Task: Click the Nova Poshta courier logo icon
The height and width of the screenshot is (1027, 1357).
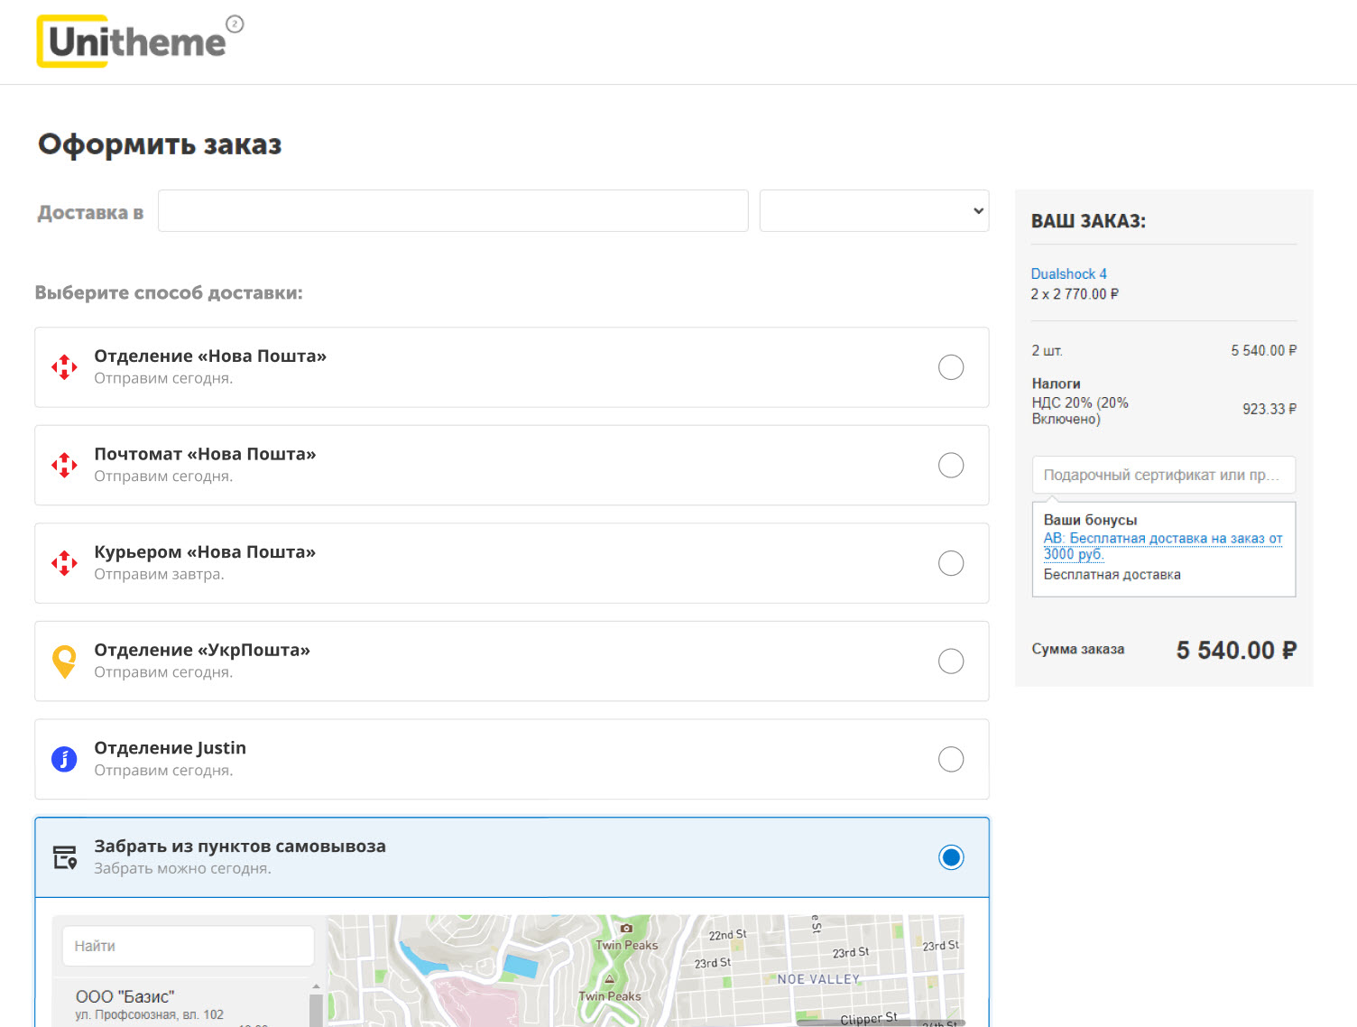Action: click(x=64, y=563)
